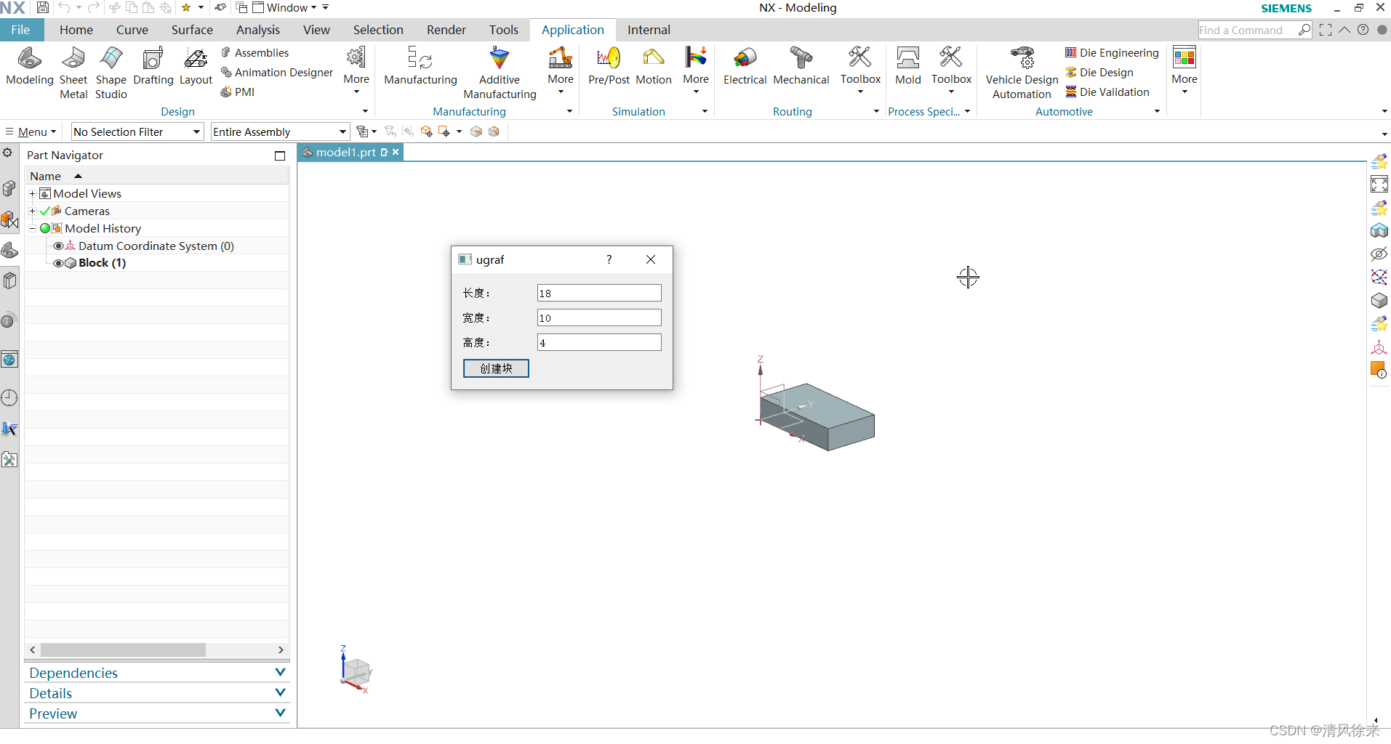Collapse the Model History node
This screenshot has height=744, width=1391.
click(x=32, y=229)
